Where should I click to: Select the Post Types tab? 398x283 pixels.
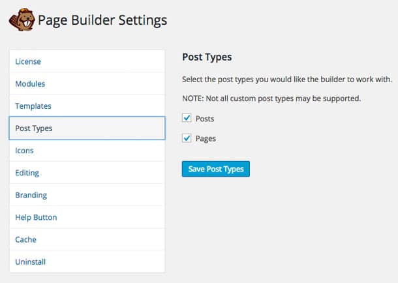pyautogui.click(x=87, y=128)
